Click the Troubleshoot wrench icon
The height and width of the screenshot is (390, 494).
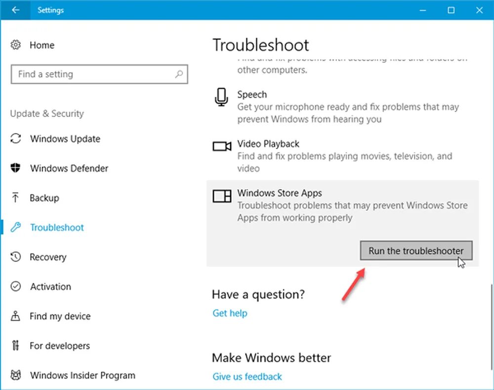point(15,227)
